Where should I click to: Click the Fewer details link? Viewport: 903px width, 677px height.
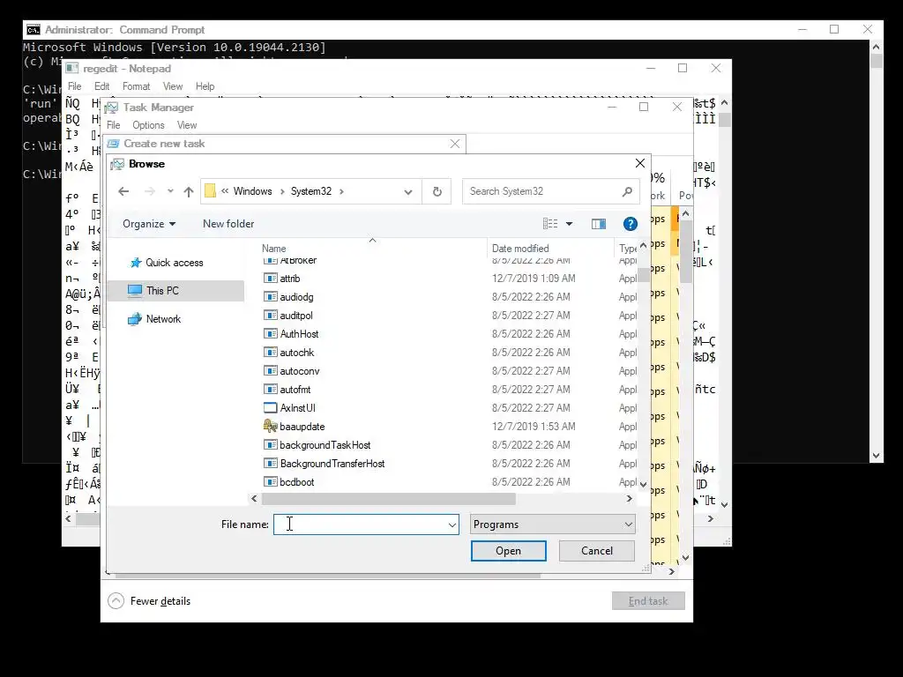160,601
